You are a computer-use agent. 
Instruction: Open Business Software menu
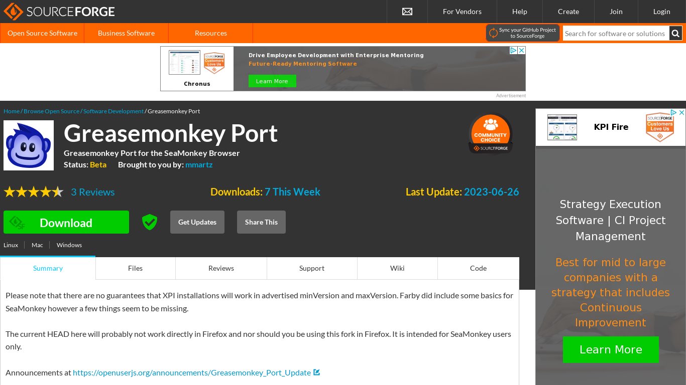[x=126, y=33]
